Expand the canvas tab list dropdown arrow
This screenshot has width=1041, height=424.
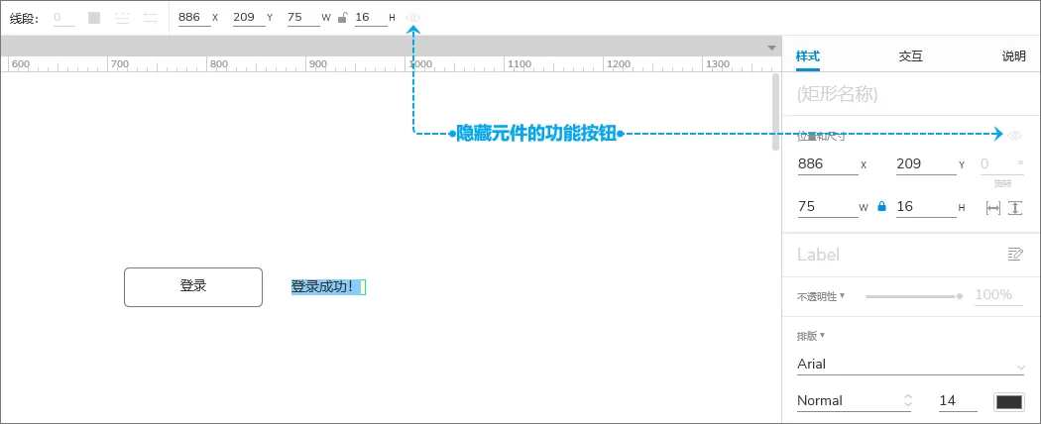click(771, 48)
